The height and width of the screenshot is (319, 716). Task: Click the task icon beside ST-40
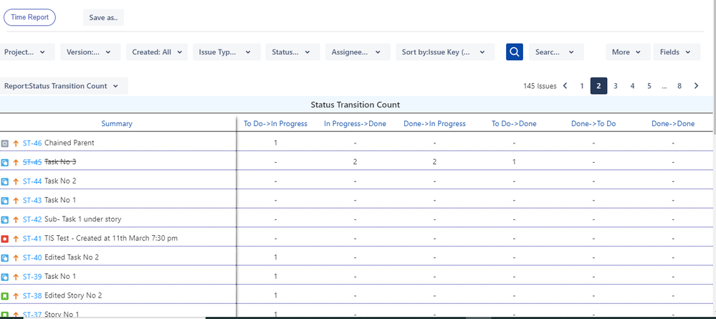pos(4,258)
